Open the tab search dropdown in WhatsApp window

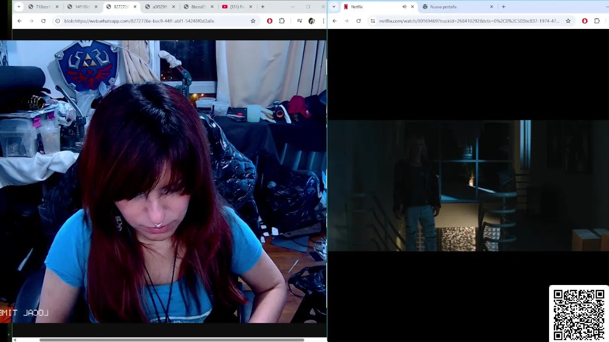(19, 7)
